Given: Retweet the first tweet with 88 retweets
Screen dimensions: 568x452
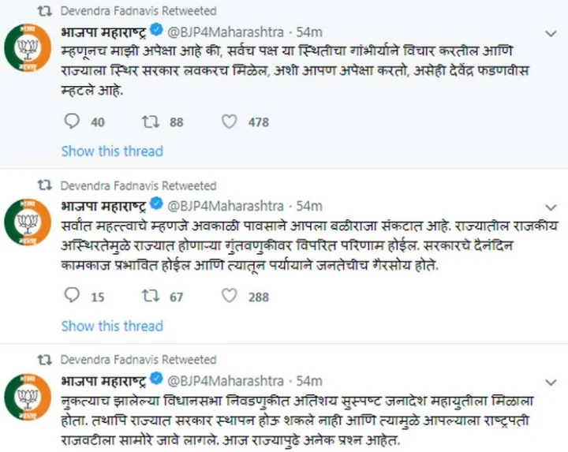Looking at the screenshot, I should (x=150, y=121).
